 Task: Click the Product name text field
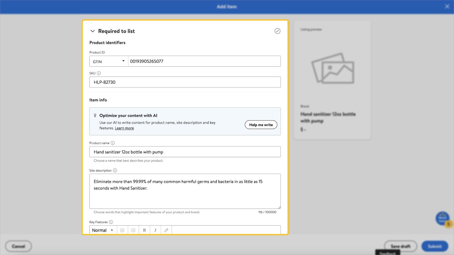(x=185, y=152)
